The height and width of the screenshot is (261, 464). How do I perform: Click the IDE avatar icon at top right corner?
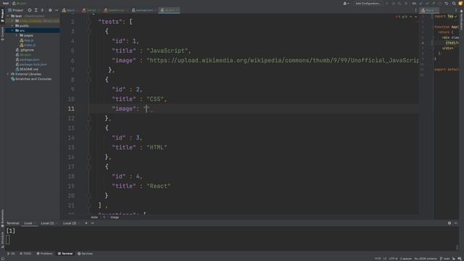[461, 3]
